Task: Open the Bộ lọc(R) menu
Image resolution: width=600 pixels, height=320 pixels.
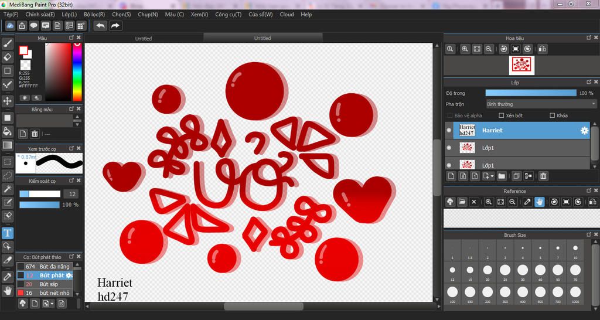Action: (x=94, y=15)
